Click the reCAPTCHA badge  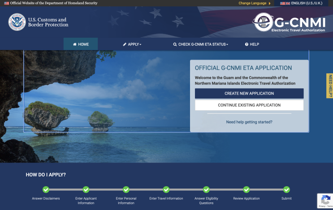[325, 201]
